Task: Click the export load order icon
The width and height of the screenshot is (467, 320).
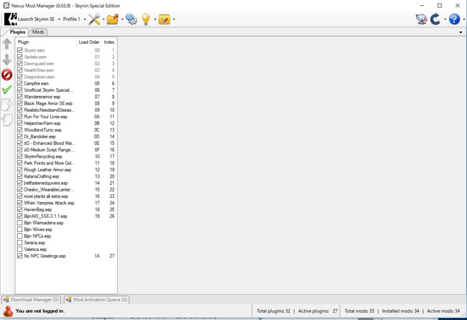Action: pos(7,105)
